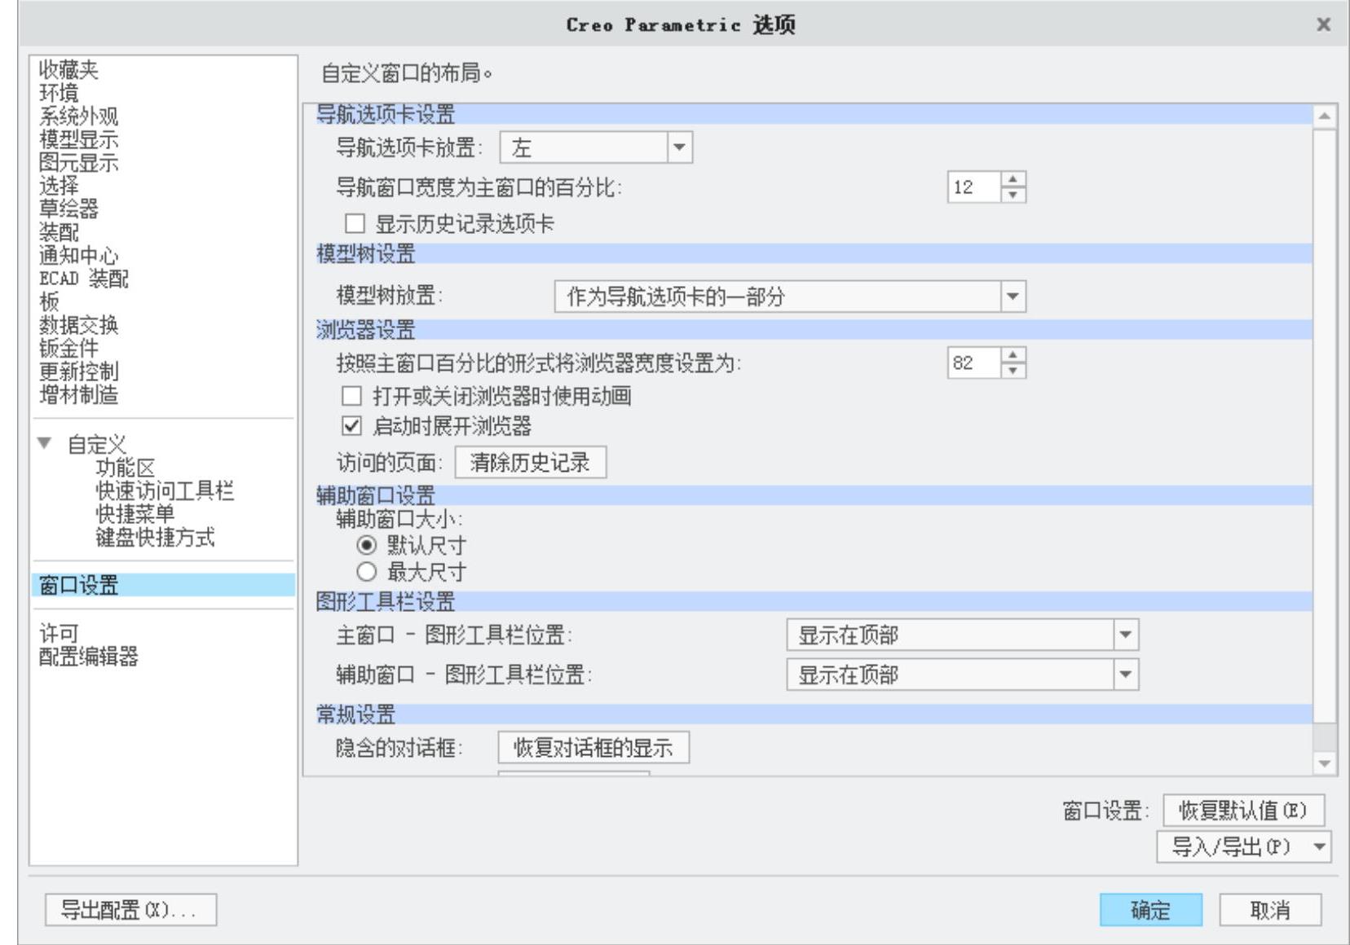Open 系统外观 settings
The width and height of the screenshot is (1350, 945).
point(78,116)
